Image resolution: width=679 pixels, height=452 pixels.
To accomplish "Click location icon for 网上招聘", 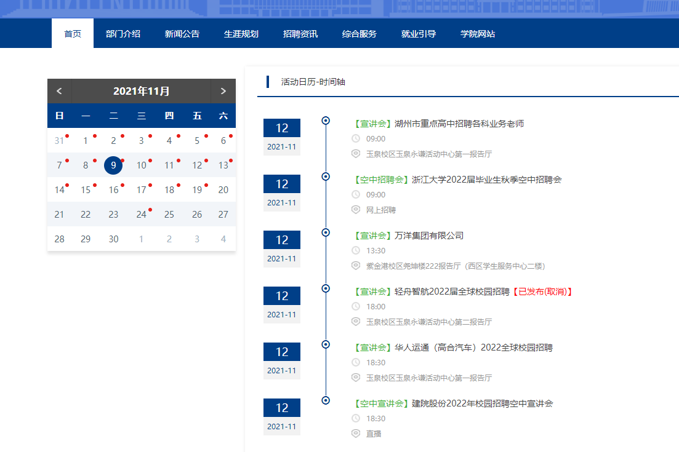I will (356, 210).
